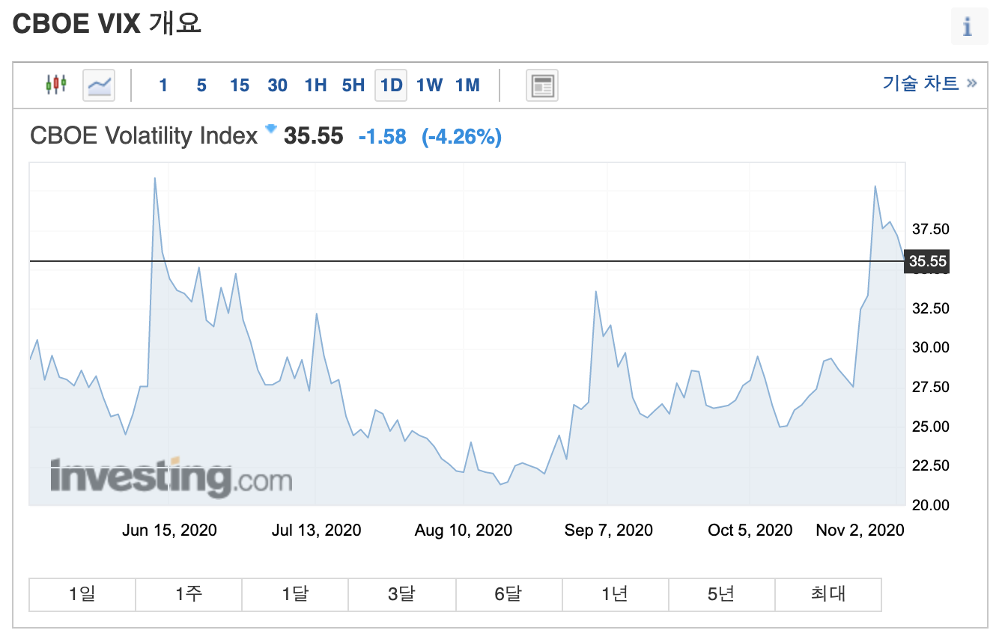Show the 1달 time range
The image size is (1002, 639).
click(295, 594)
